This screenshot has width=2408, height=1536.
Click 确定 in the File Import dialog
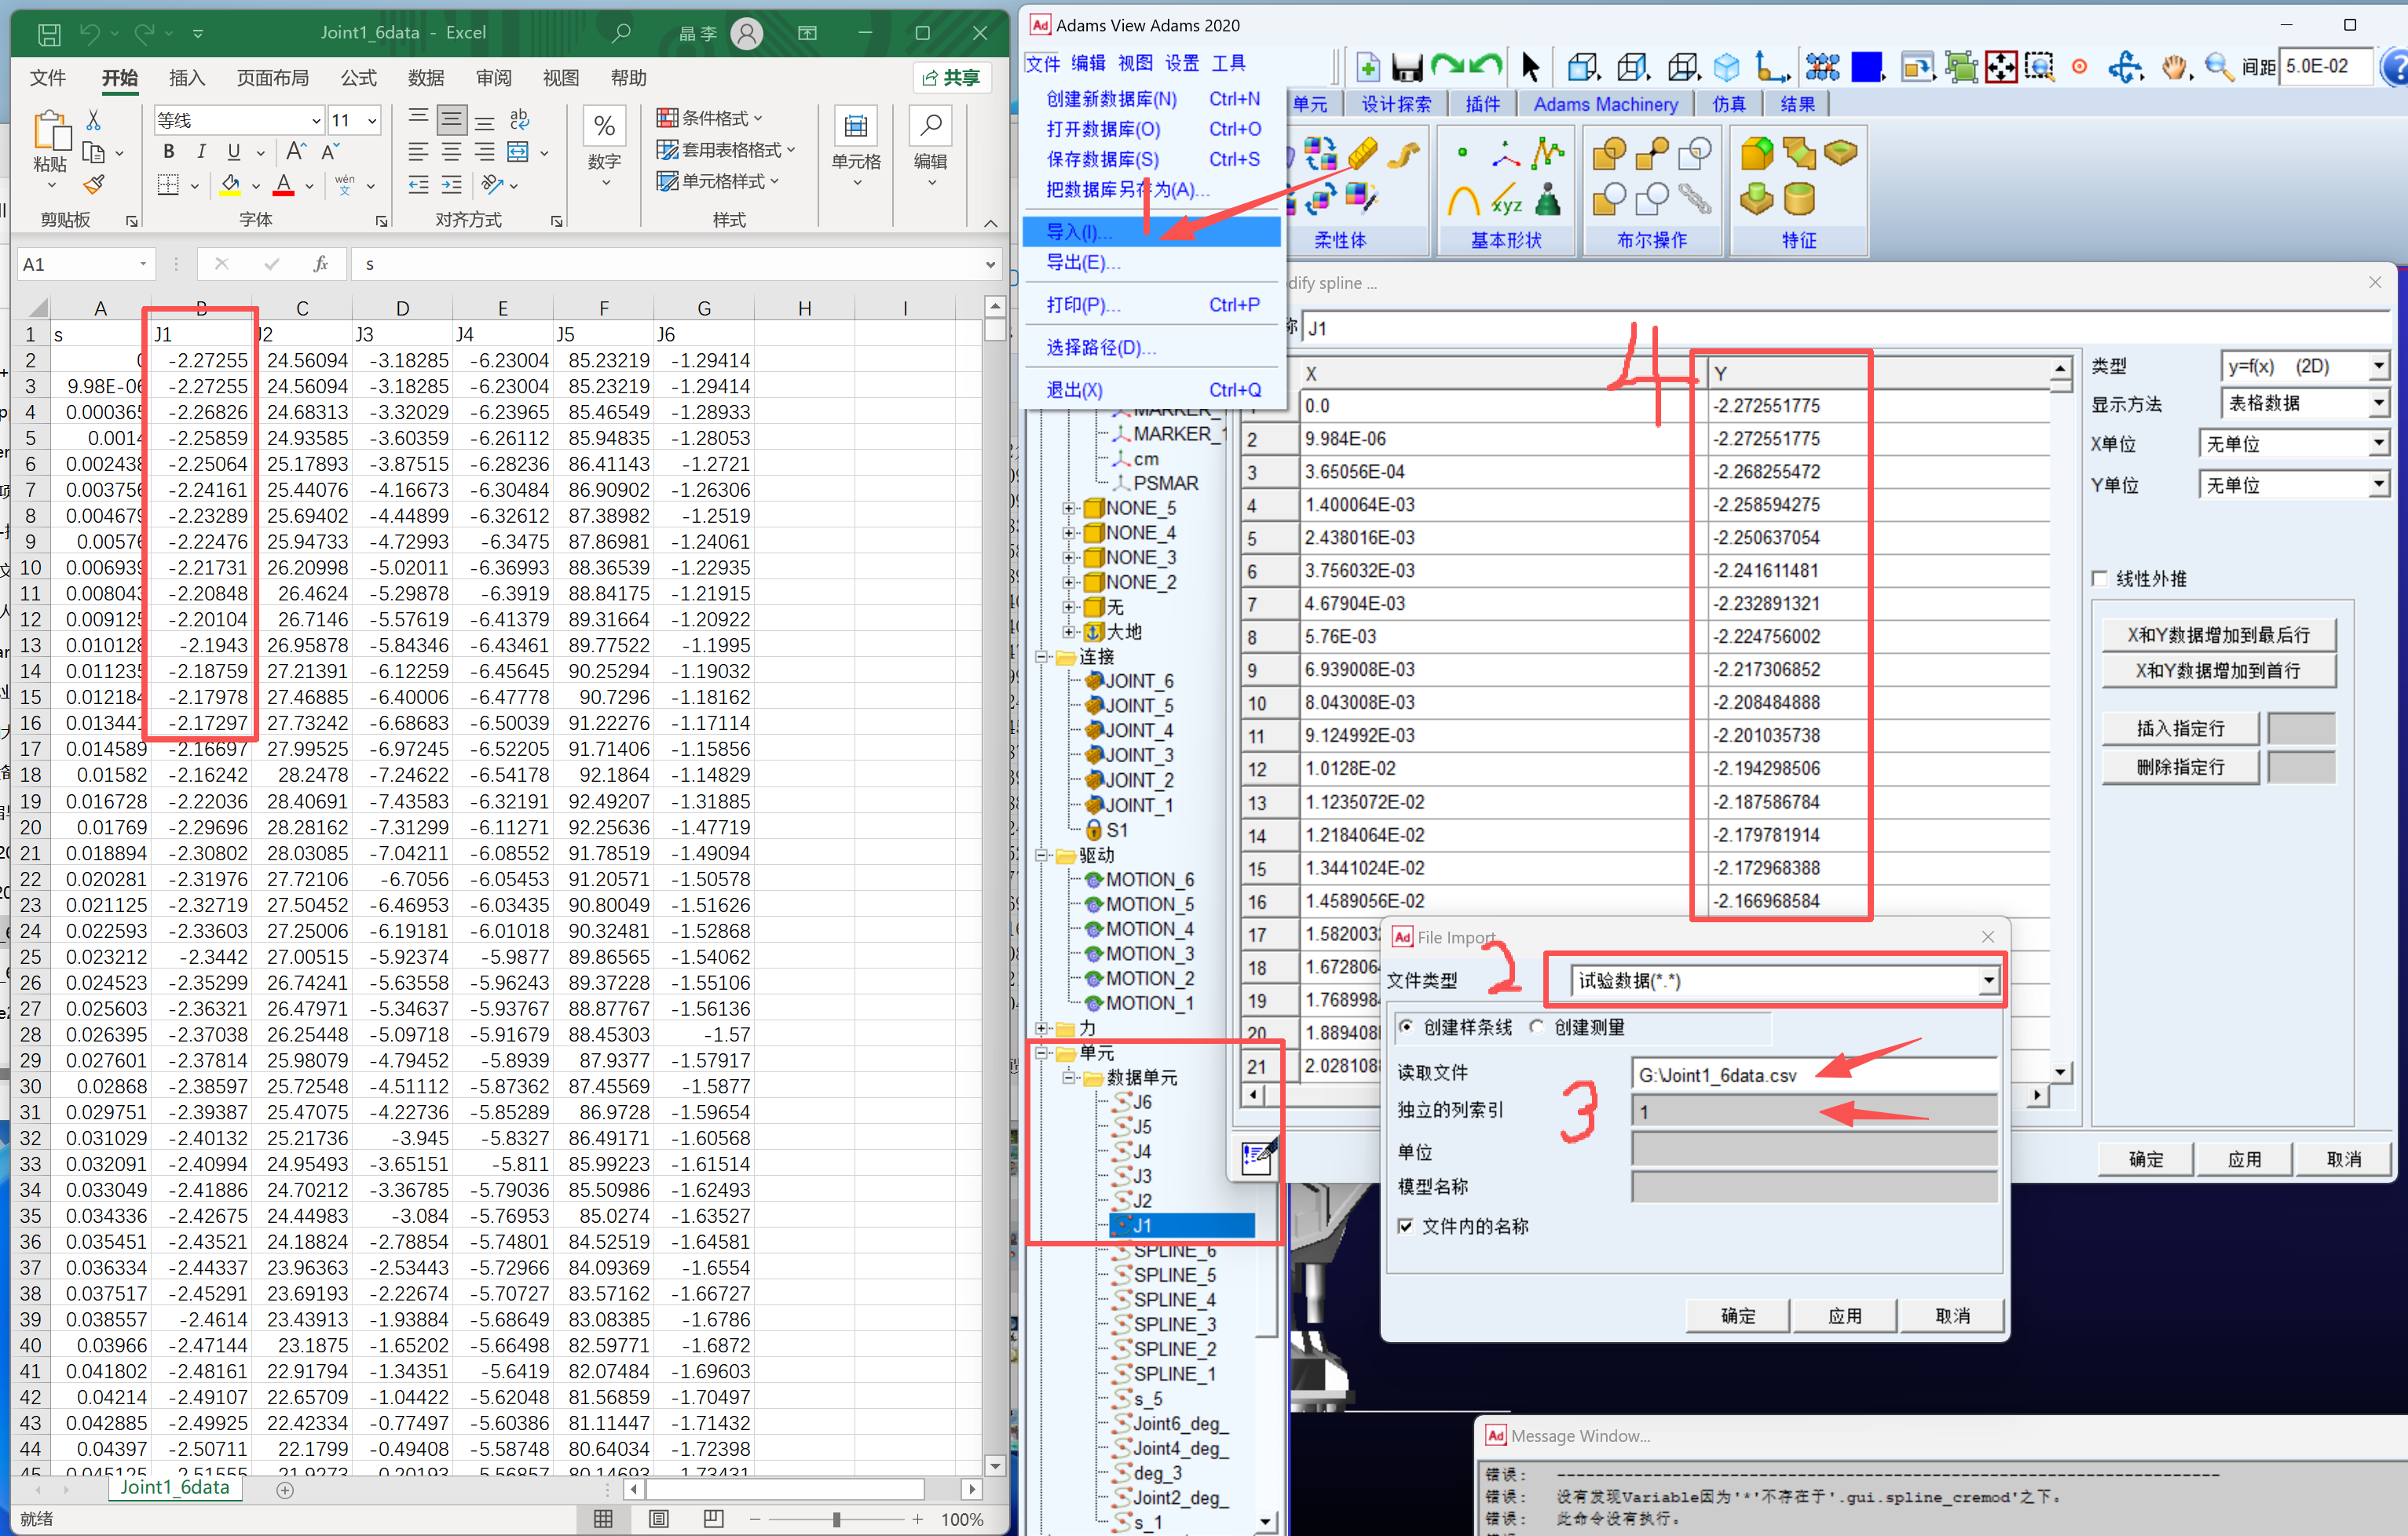[x=1737, y=1315]
